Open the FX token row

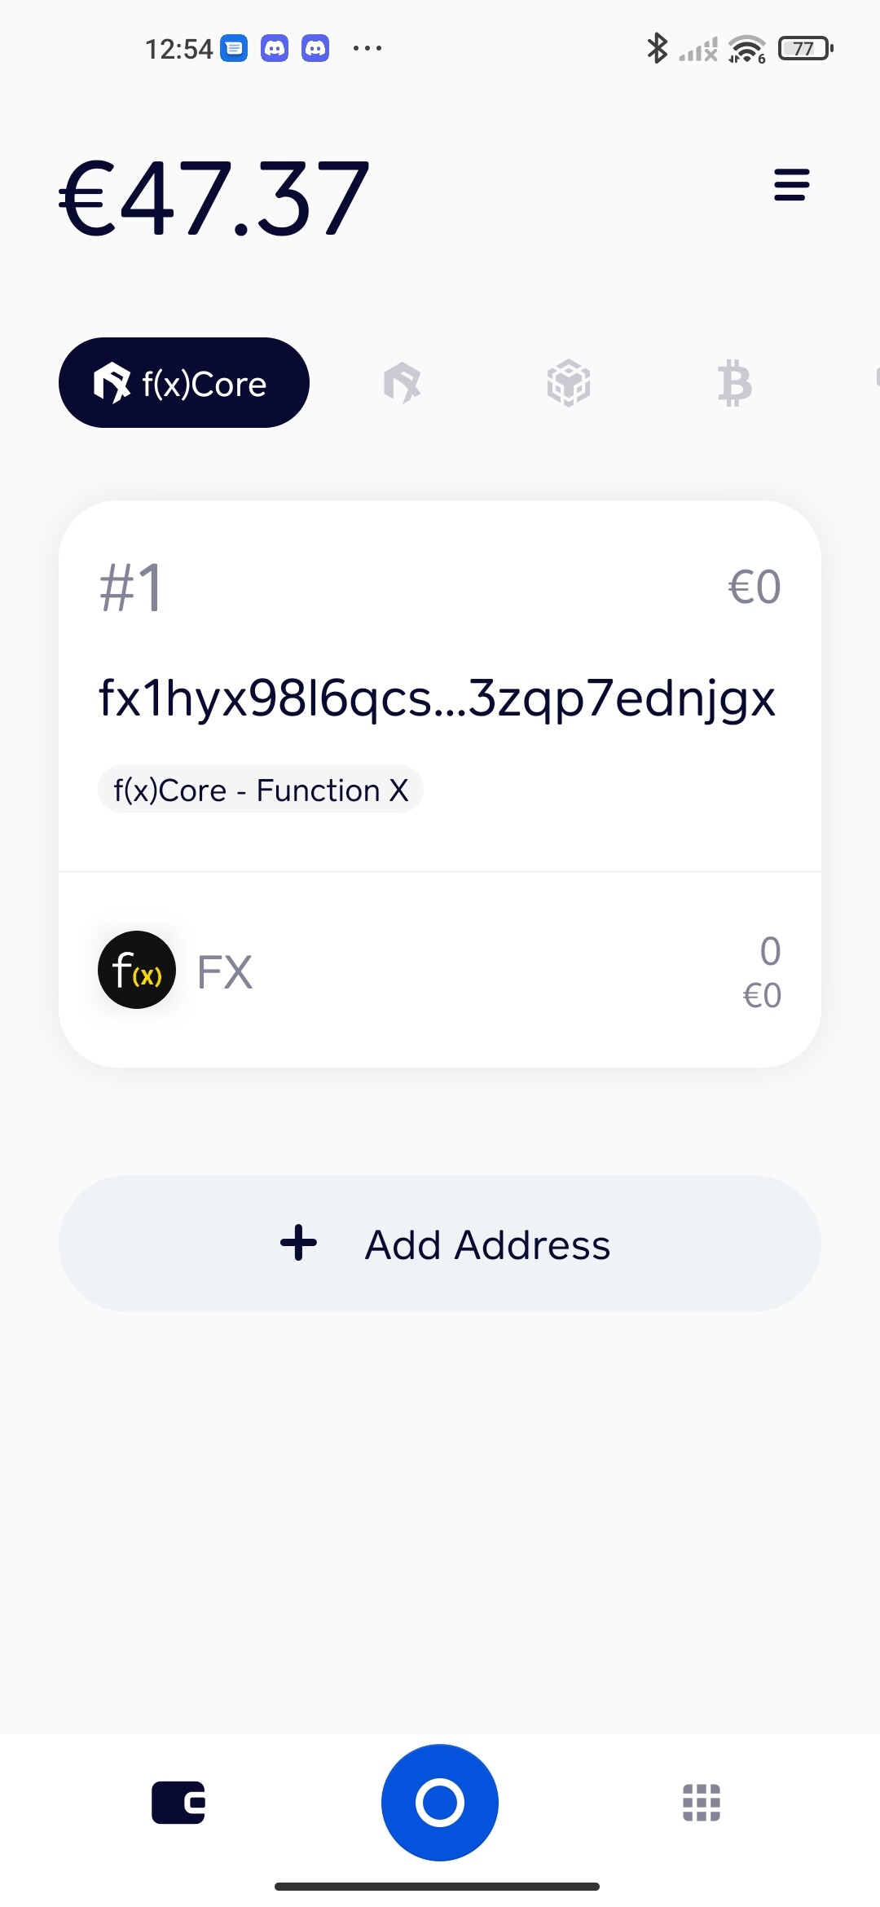(440, 971)
